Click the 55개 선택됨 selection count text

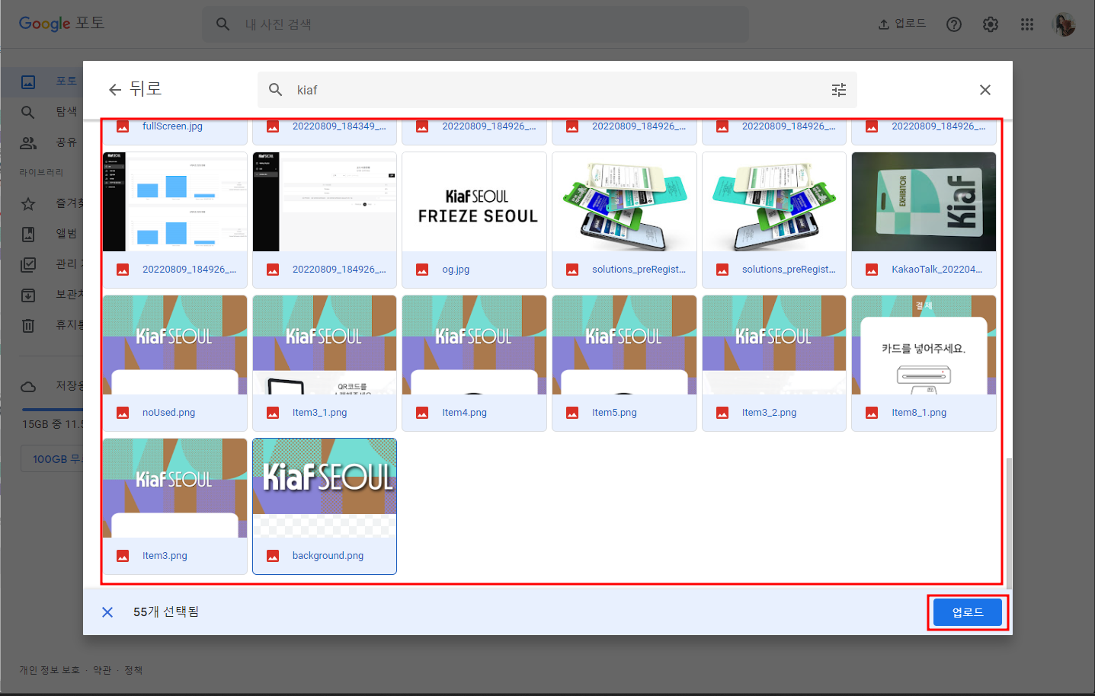[x=165, y=612]
